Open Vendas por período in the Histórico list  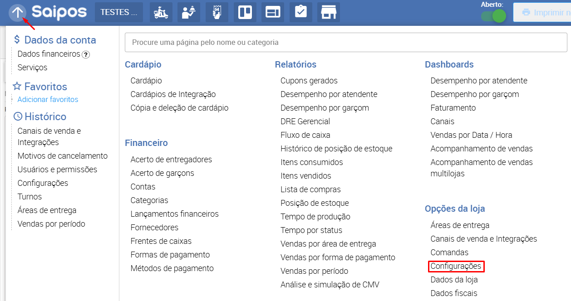[x=51, y=224]
